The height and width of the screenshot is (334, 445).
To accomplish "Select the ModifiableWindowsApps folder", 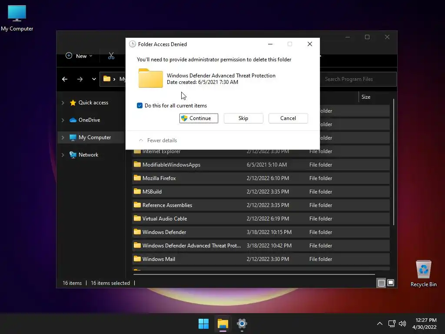I will click(x=261, y=165).
